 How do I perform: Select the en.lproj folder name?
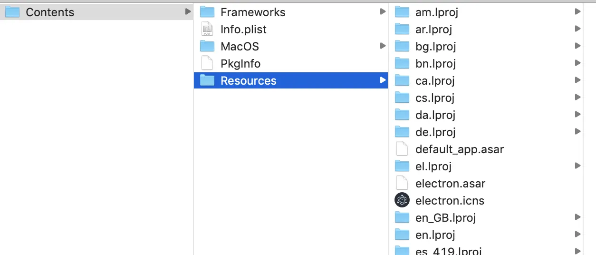coord(435,235)
